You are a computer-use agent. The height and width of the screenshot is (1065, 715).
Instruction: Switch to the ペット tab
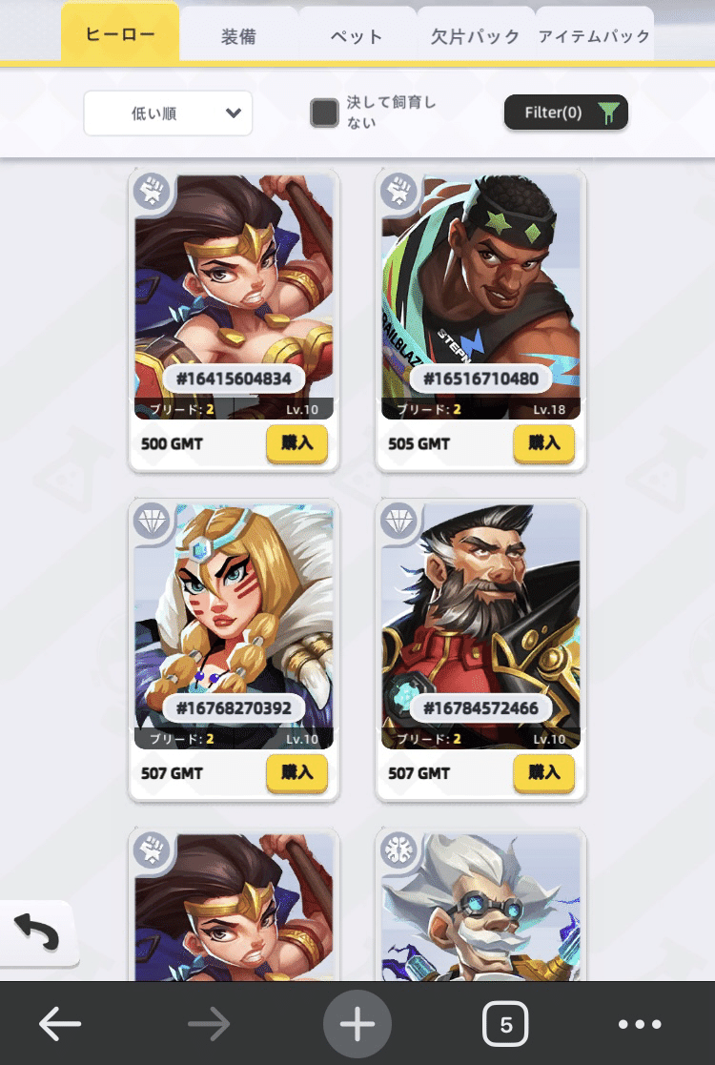pyautogui.click(x=357, y=35)
